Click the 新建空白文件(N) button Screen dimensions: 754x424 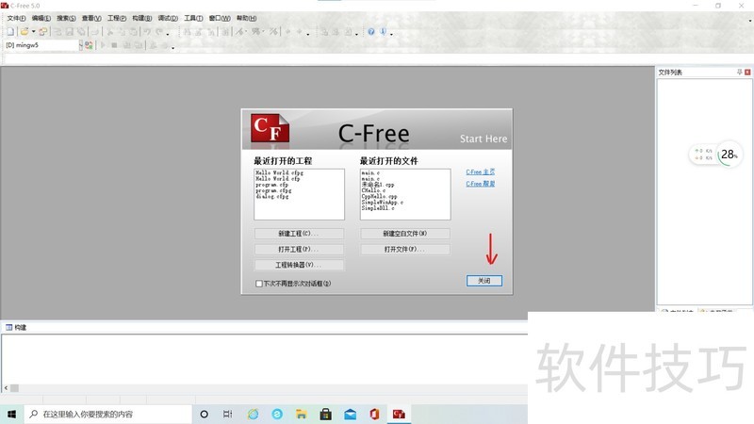pos(405,234)
